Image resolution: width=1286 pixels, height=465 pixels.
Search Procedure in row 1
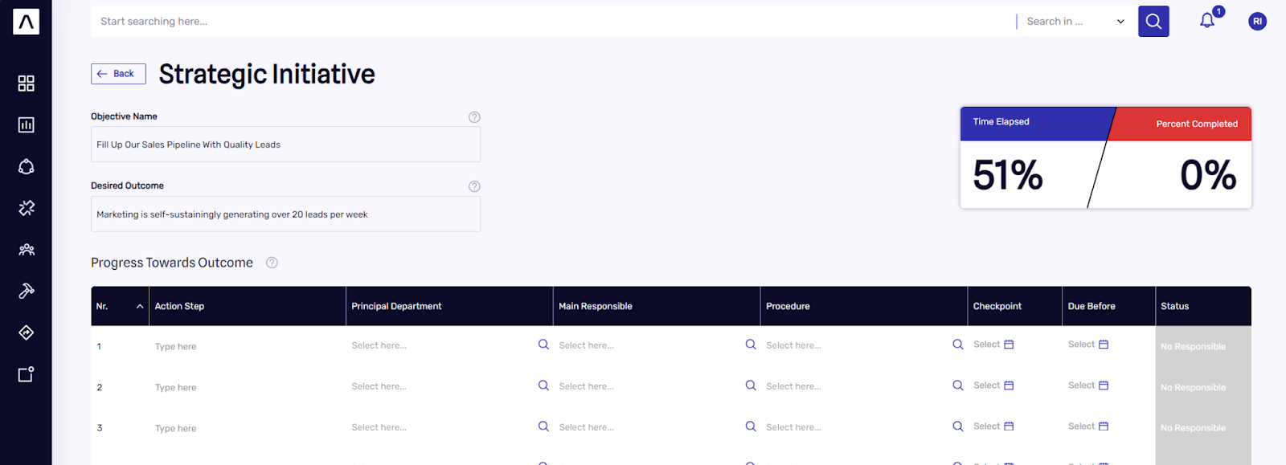958,345
